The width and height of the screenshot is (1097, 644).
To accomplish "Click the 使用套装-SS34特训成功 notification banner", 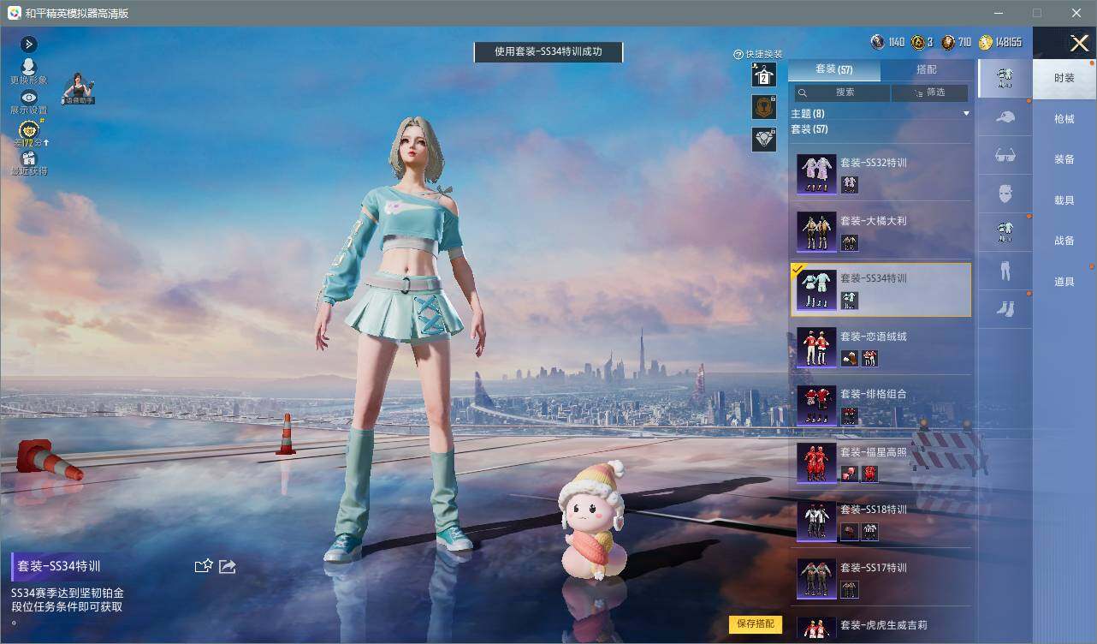I will pos(548,51).
